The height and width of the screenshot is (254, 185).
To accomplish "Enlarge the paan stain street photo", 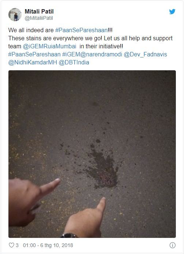I will pyautogui.click(x=92, y=154).
